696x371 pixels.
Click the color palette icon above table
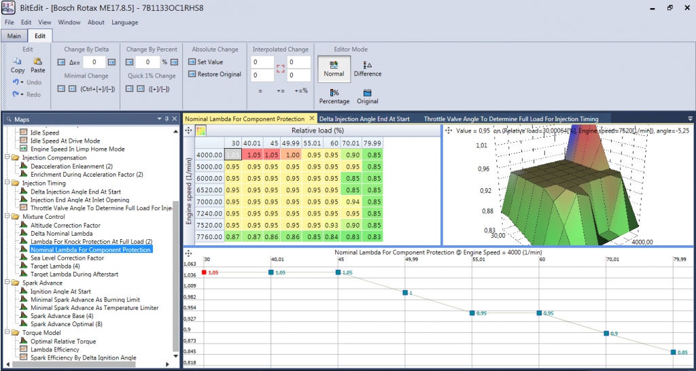click(201, 130)
